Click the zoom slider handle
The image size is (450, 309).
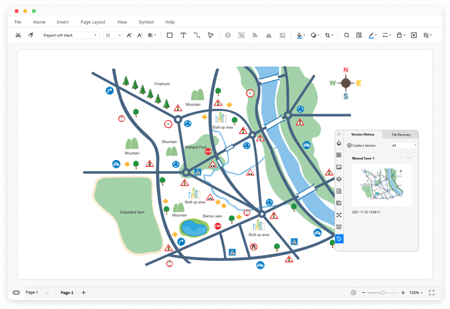[382, 293]
